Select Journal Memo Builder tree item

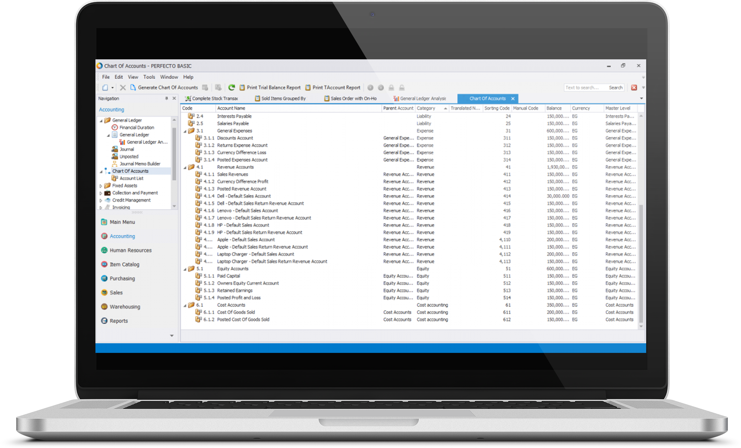coord(140,164)
